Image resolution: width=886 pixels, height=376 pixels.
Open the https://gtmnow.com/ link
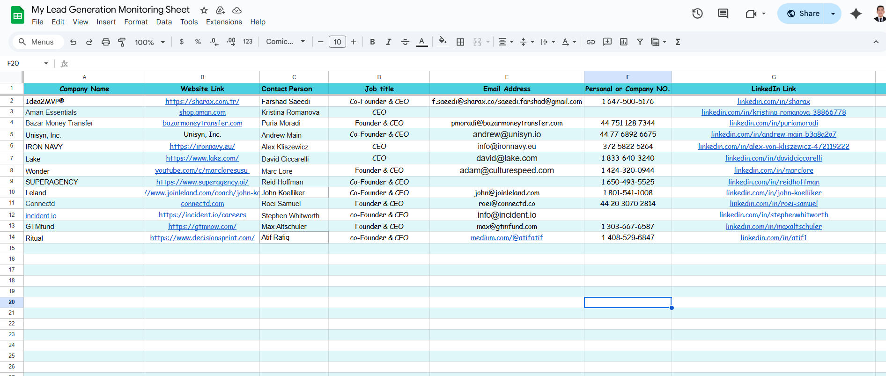click(x=202, y=227)
